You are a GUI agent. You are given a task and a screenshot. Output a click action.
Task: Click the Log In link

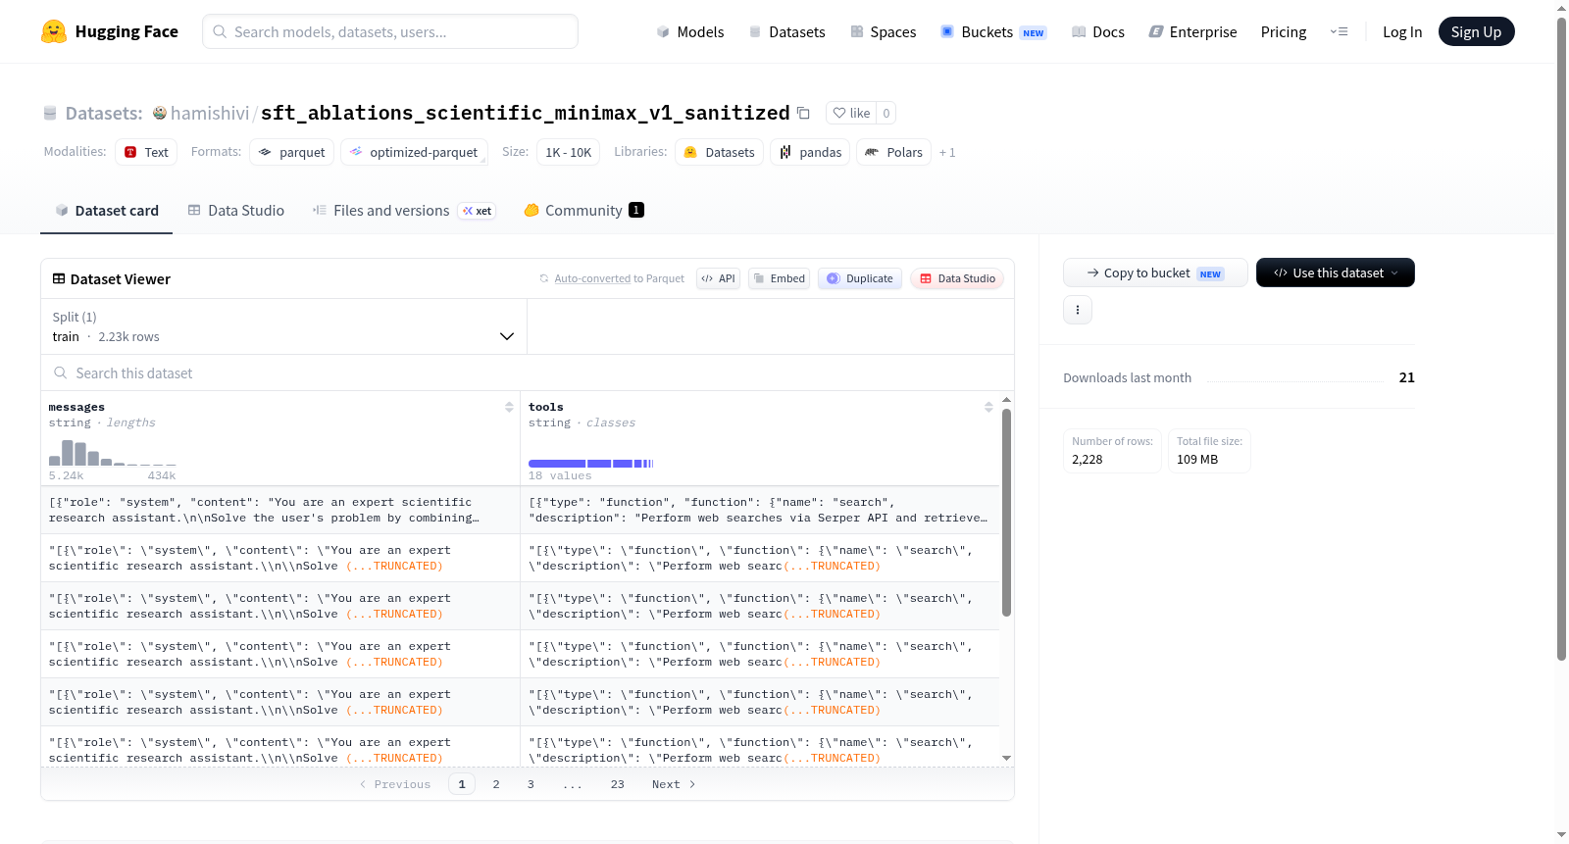pos(1402,31)
